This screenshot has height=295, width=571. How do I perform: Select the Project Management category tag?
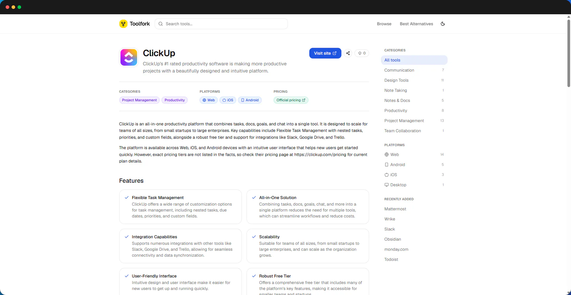pos(139,100)
